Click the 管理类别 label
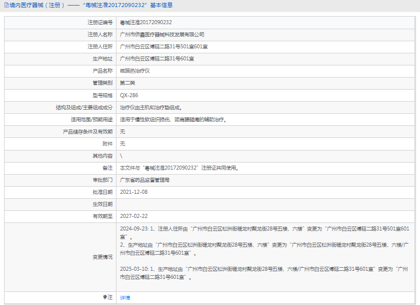 (102, 83)
